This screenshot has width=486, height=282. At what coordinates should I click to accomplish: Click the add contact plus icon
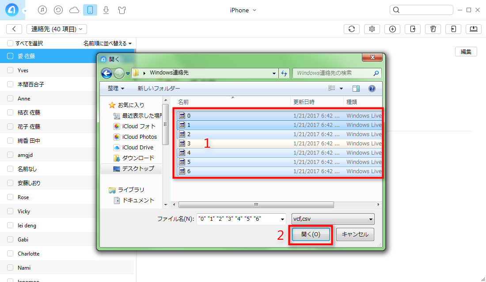point(392,29)
